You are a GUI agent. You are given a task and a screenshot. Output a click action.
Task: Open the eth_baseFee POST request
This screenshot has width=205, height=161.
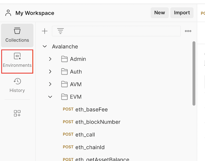pyautogui.click(x=91, y=110)
